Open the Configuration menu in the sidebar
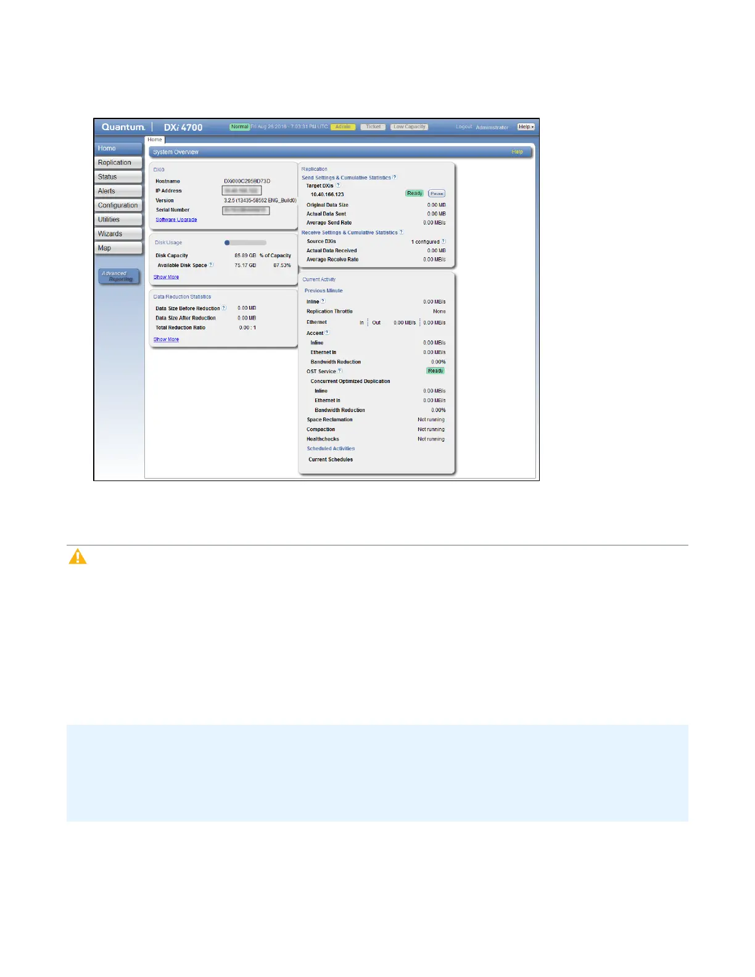The height and width of the screenshot is (977, 755). (x=118, y=205)
